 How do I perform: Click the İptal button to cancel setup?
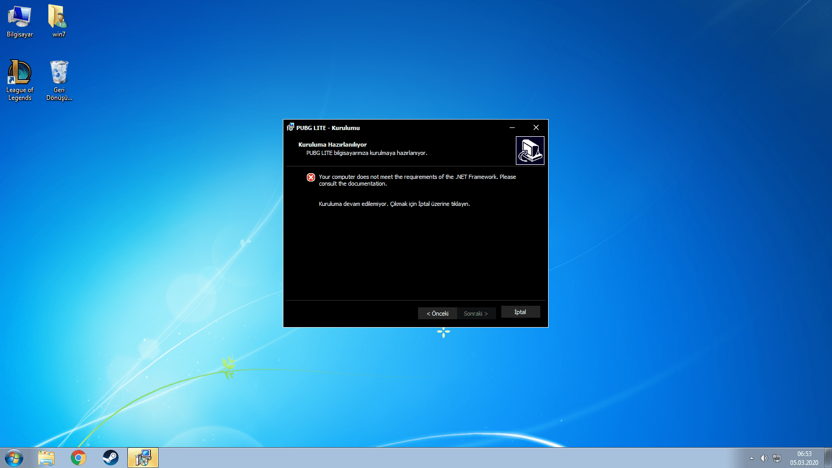[521, 312]
